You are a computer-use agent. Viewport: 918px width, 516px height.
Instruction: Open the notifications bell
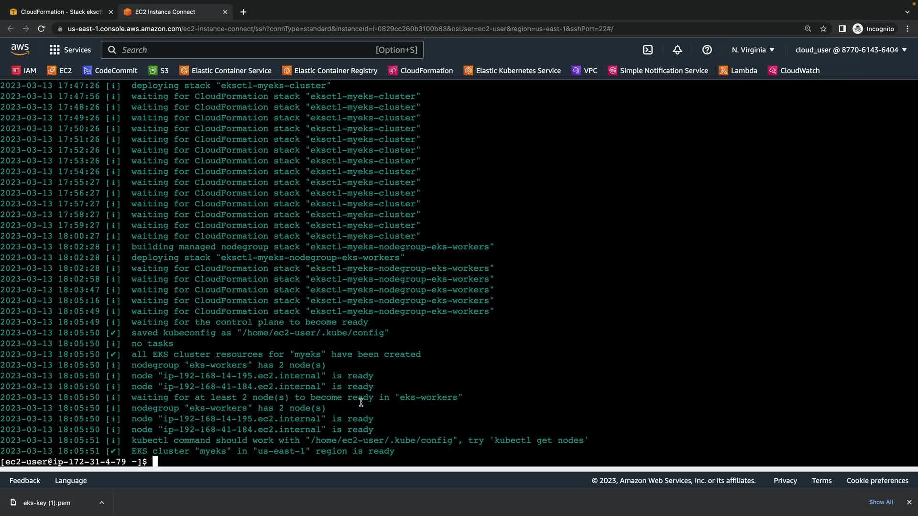[678, 50]
